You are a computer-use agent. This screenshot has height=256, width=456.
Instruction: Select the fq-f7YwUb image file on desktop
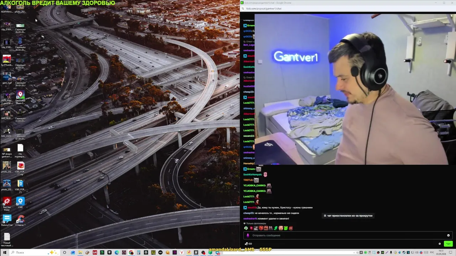click(7, 61)
